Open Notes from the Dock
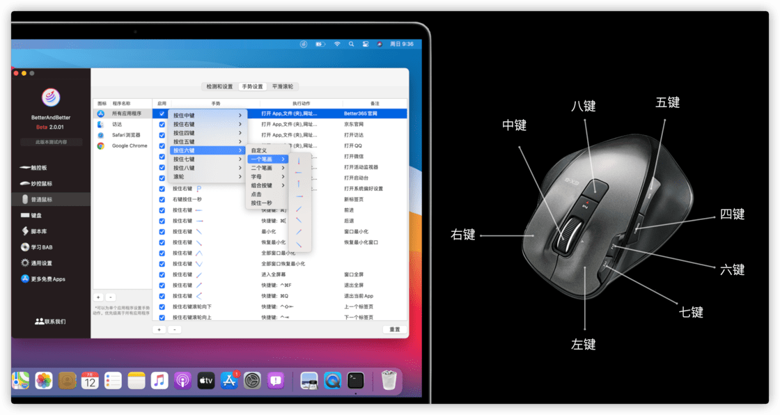The height and width of the screenshot is (415, 780). 136,381
